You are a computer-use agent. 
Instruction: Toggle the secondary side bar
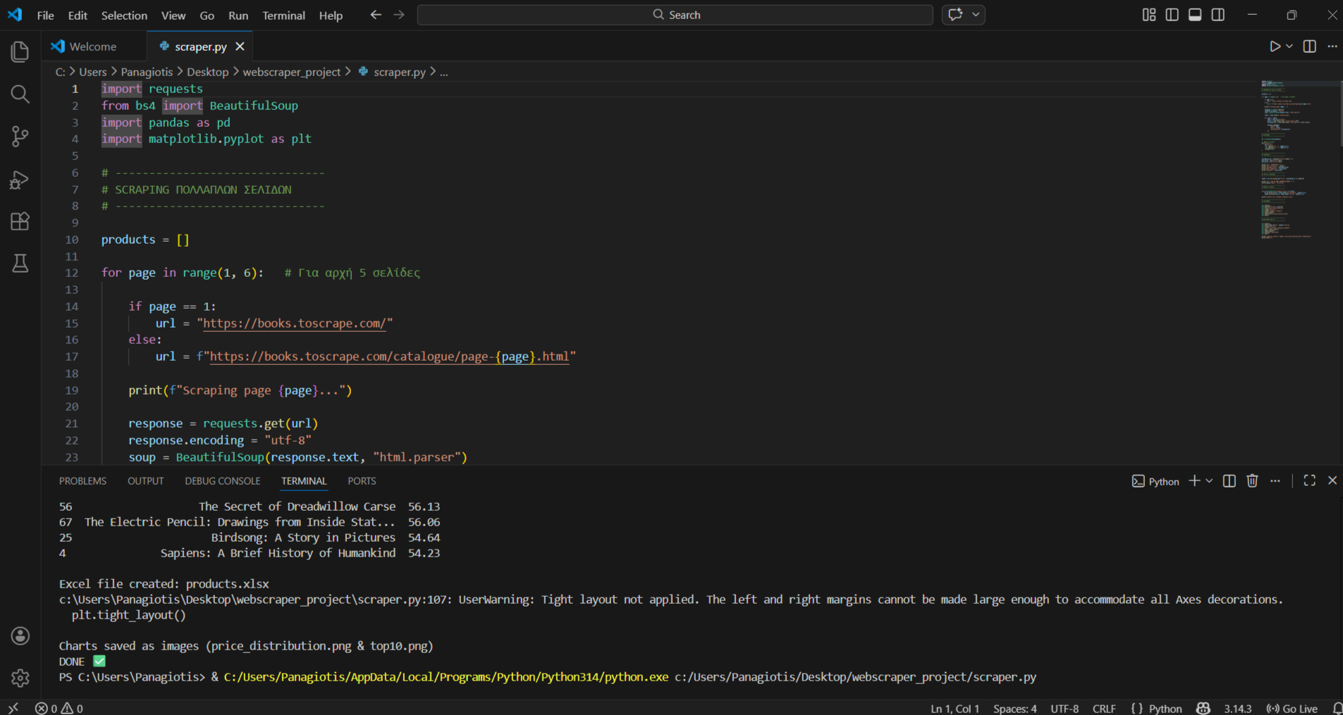click(x=1218, y=15)
